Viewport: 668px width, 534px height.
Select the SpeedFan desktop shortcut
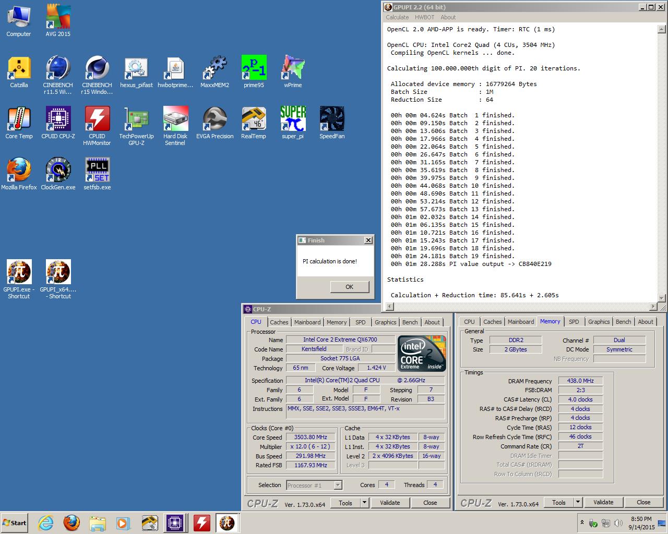click(332, 123)
